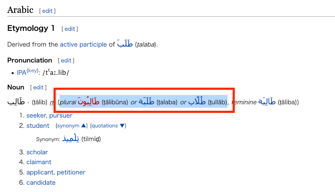Screen dimensions: 335x192
Task: Open the ṭullāb plural Arabic link
Action: 196,102
